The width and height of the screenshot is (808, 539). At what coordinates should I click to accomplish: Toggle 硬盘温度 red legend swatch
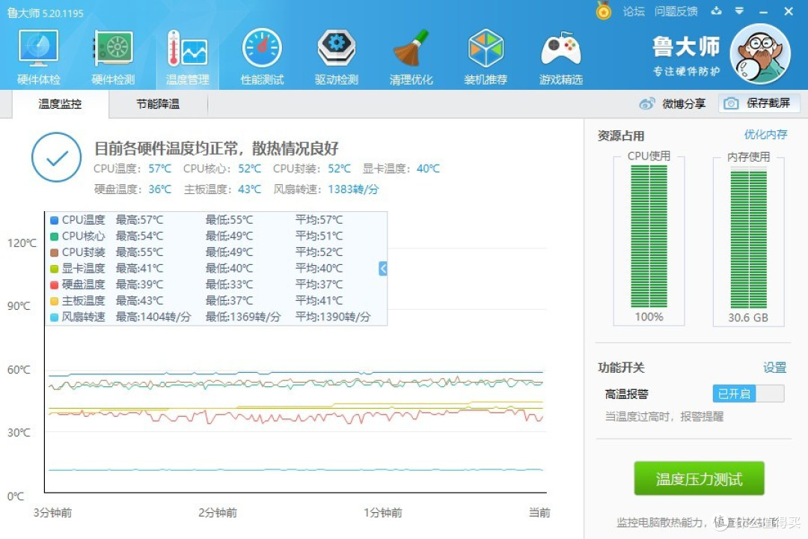point(54,284)
